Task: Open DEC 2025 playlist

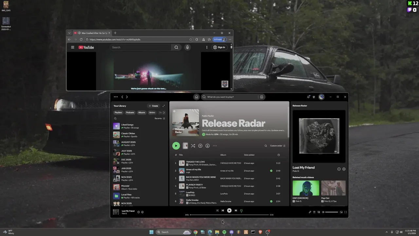Action: pyautogui.click(x=139, y=161)
